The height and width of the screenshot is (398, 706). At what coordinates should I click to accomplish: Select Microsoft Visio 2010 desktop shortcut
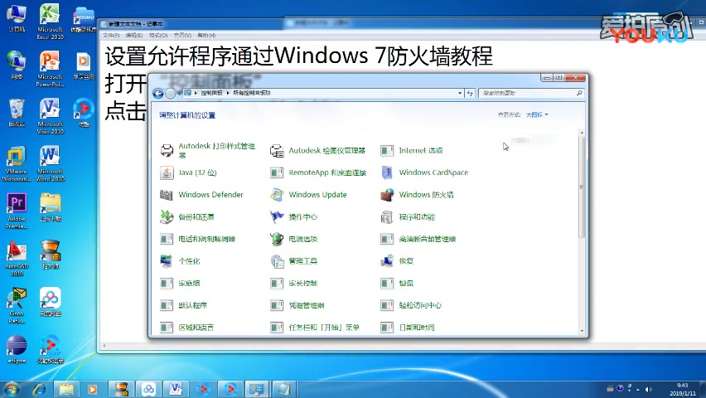(50, 116)
